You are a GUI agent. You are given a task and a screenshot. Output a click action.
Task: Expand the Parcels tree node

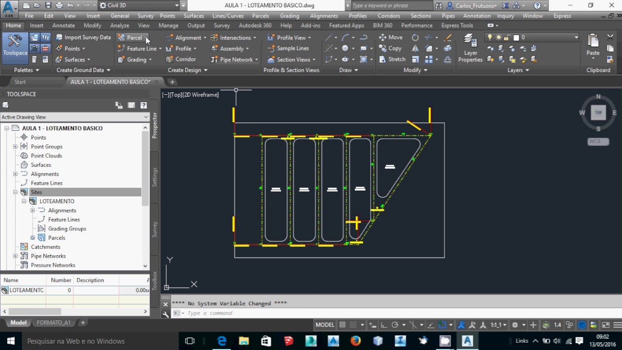tap(33, 238)
